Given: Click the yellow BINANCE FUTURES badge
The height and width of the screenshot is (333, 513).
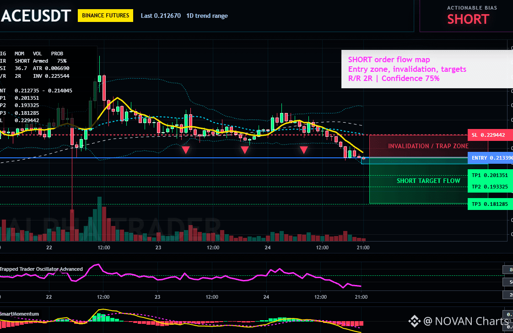Looking at the screenshot, I should (105, 16).
